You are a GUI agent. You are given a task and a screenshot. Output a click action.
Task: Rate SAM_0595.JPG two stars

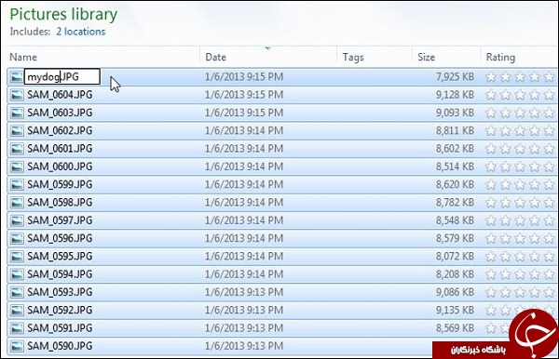(506, 256)
